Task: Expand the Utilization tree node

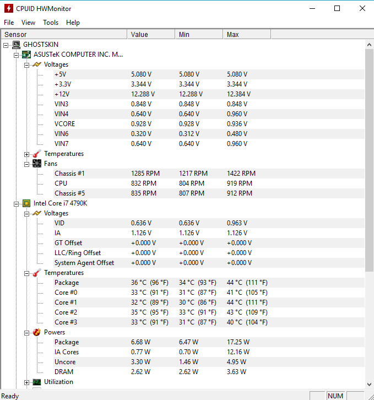Action: click(x=27, y=382)
